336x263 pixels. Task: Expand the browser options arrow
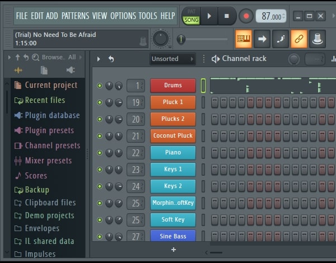coord(9,57)
